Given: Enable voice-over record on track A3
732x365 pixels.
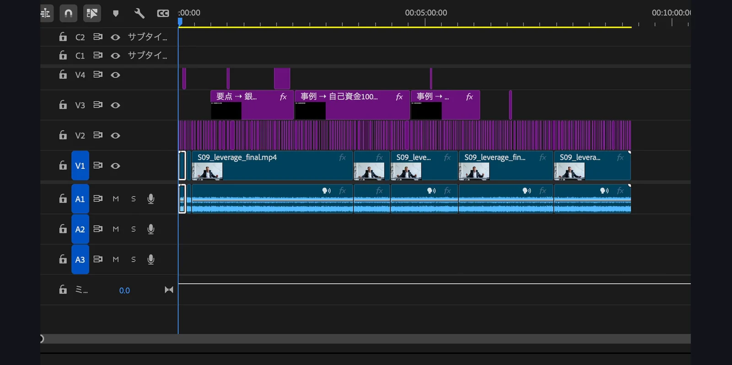Looking at the screenshot, I should 151,259.
